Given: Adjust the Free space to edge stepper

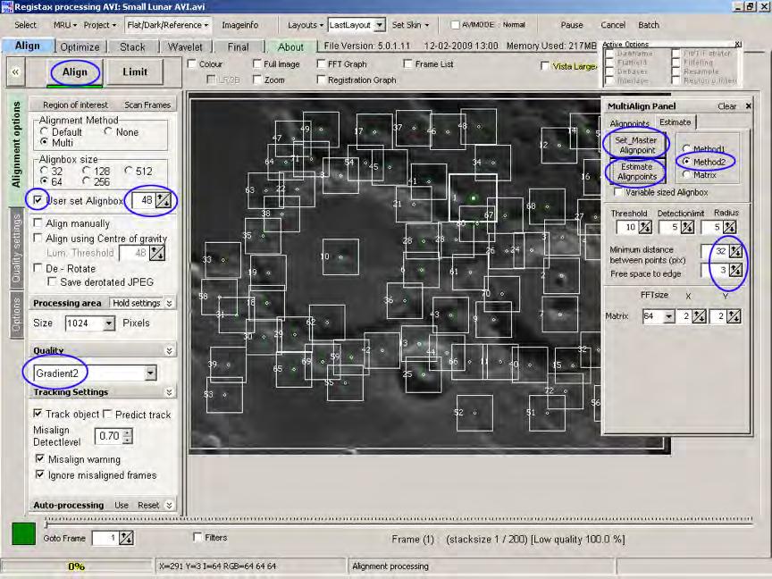Looking at the screenshot, I should coord(735,270).
